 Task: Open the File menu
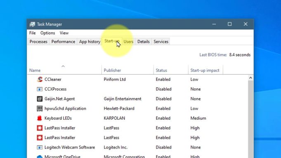pyautogui.click(x=33, y=33)
